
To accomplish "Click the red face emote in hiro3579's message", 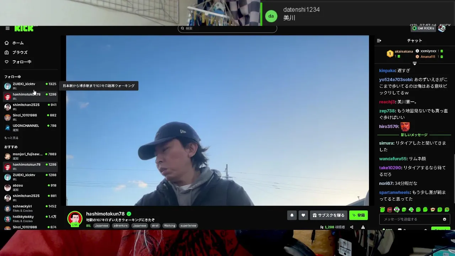I will [x=405, y=127].
